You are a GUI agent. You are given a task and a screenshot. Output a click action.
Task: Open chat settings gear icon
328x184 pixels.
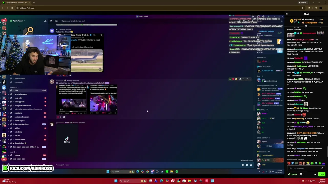(315, 174)
